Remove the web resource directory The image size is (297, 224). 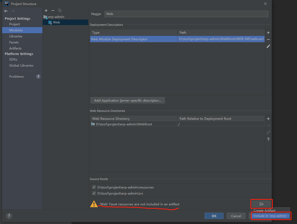point(268,126)
